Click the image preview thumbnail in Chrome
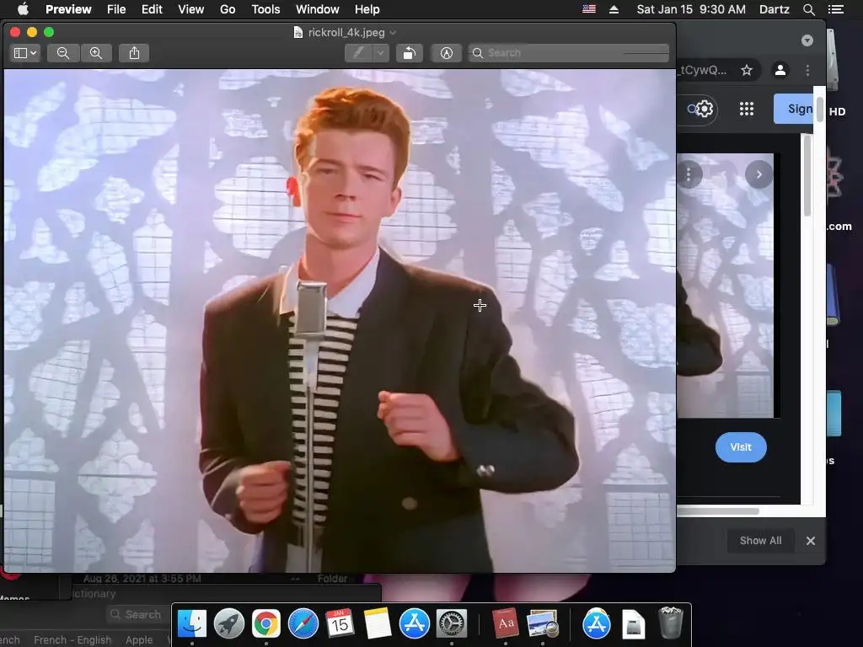 [726, 286]
